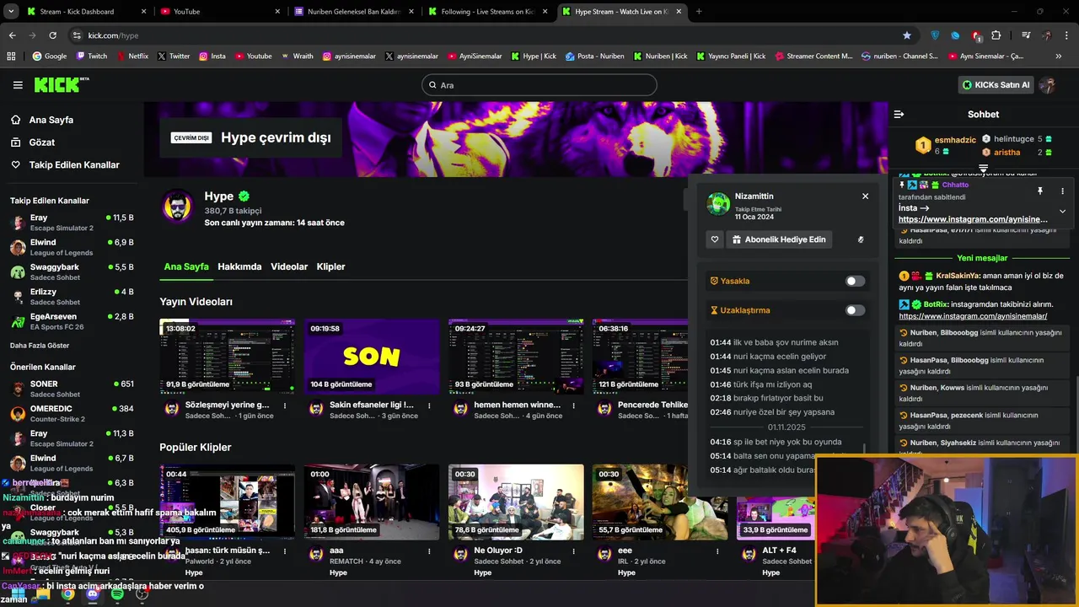Open options for hemen hemen winne video
The image size is (1079, 607).
tap(573, 406)
